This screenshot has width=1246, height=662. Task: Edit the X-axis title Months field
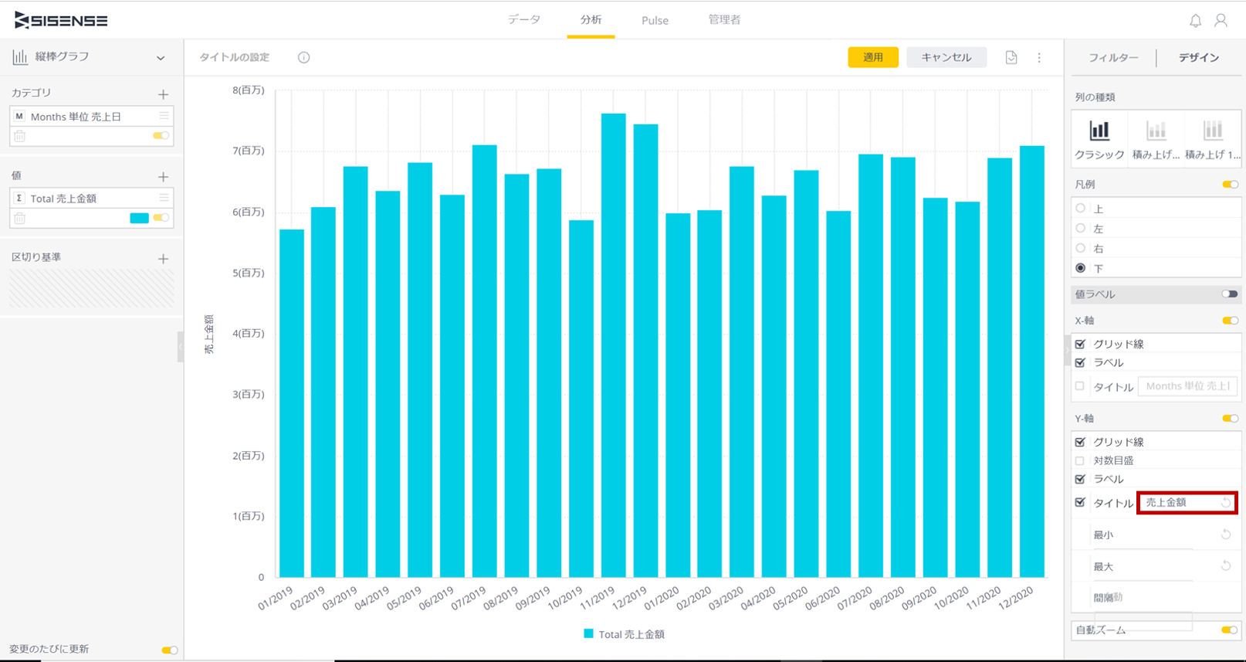(1188, 386)
